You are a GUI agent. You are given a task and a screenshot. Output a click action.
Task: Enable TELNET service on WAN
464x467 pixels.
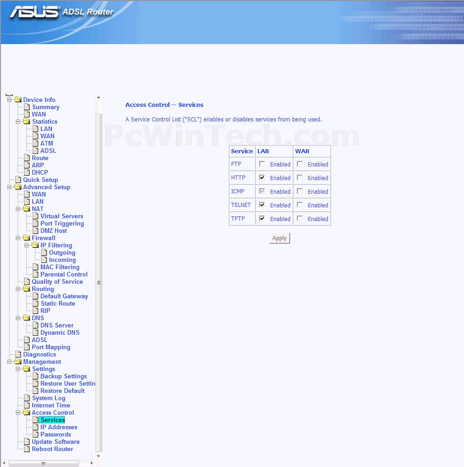coord(300,205)
